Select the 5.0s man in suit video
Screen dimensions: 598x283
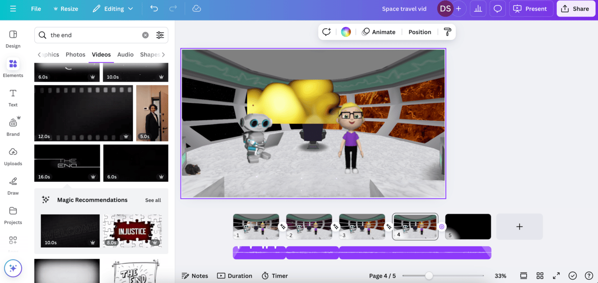coord(152,113)
